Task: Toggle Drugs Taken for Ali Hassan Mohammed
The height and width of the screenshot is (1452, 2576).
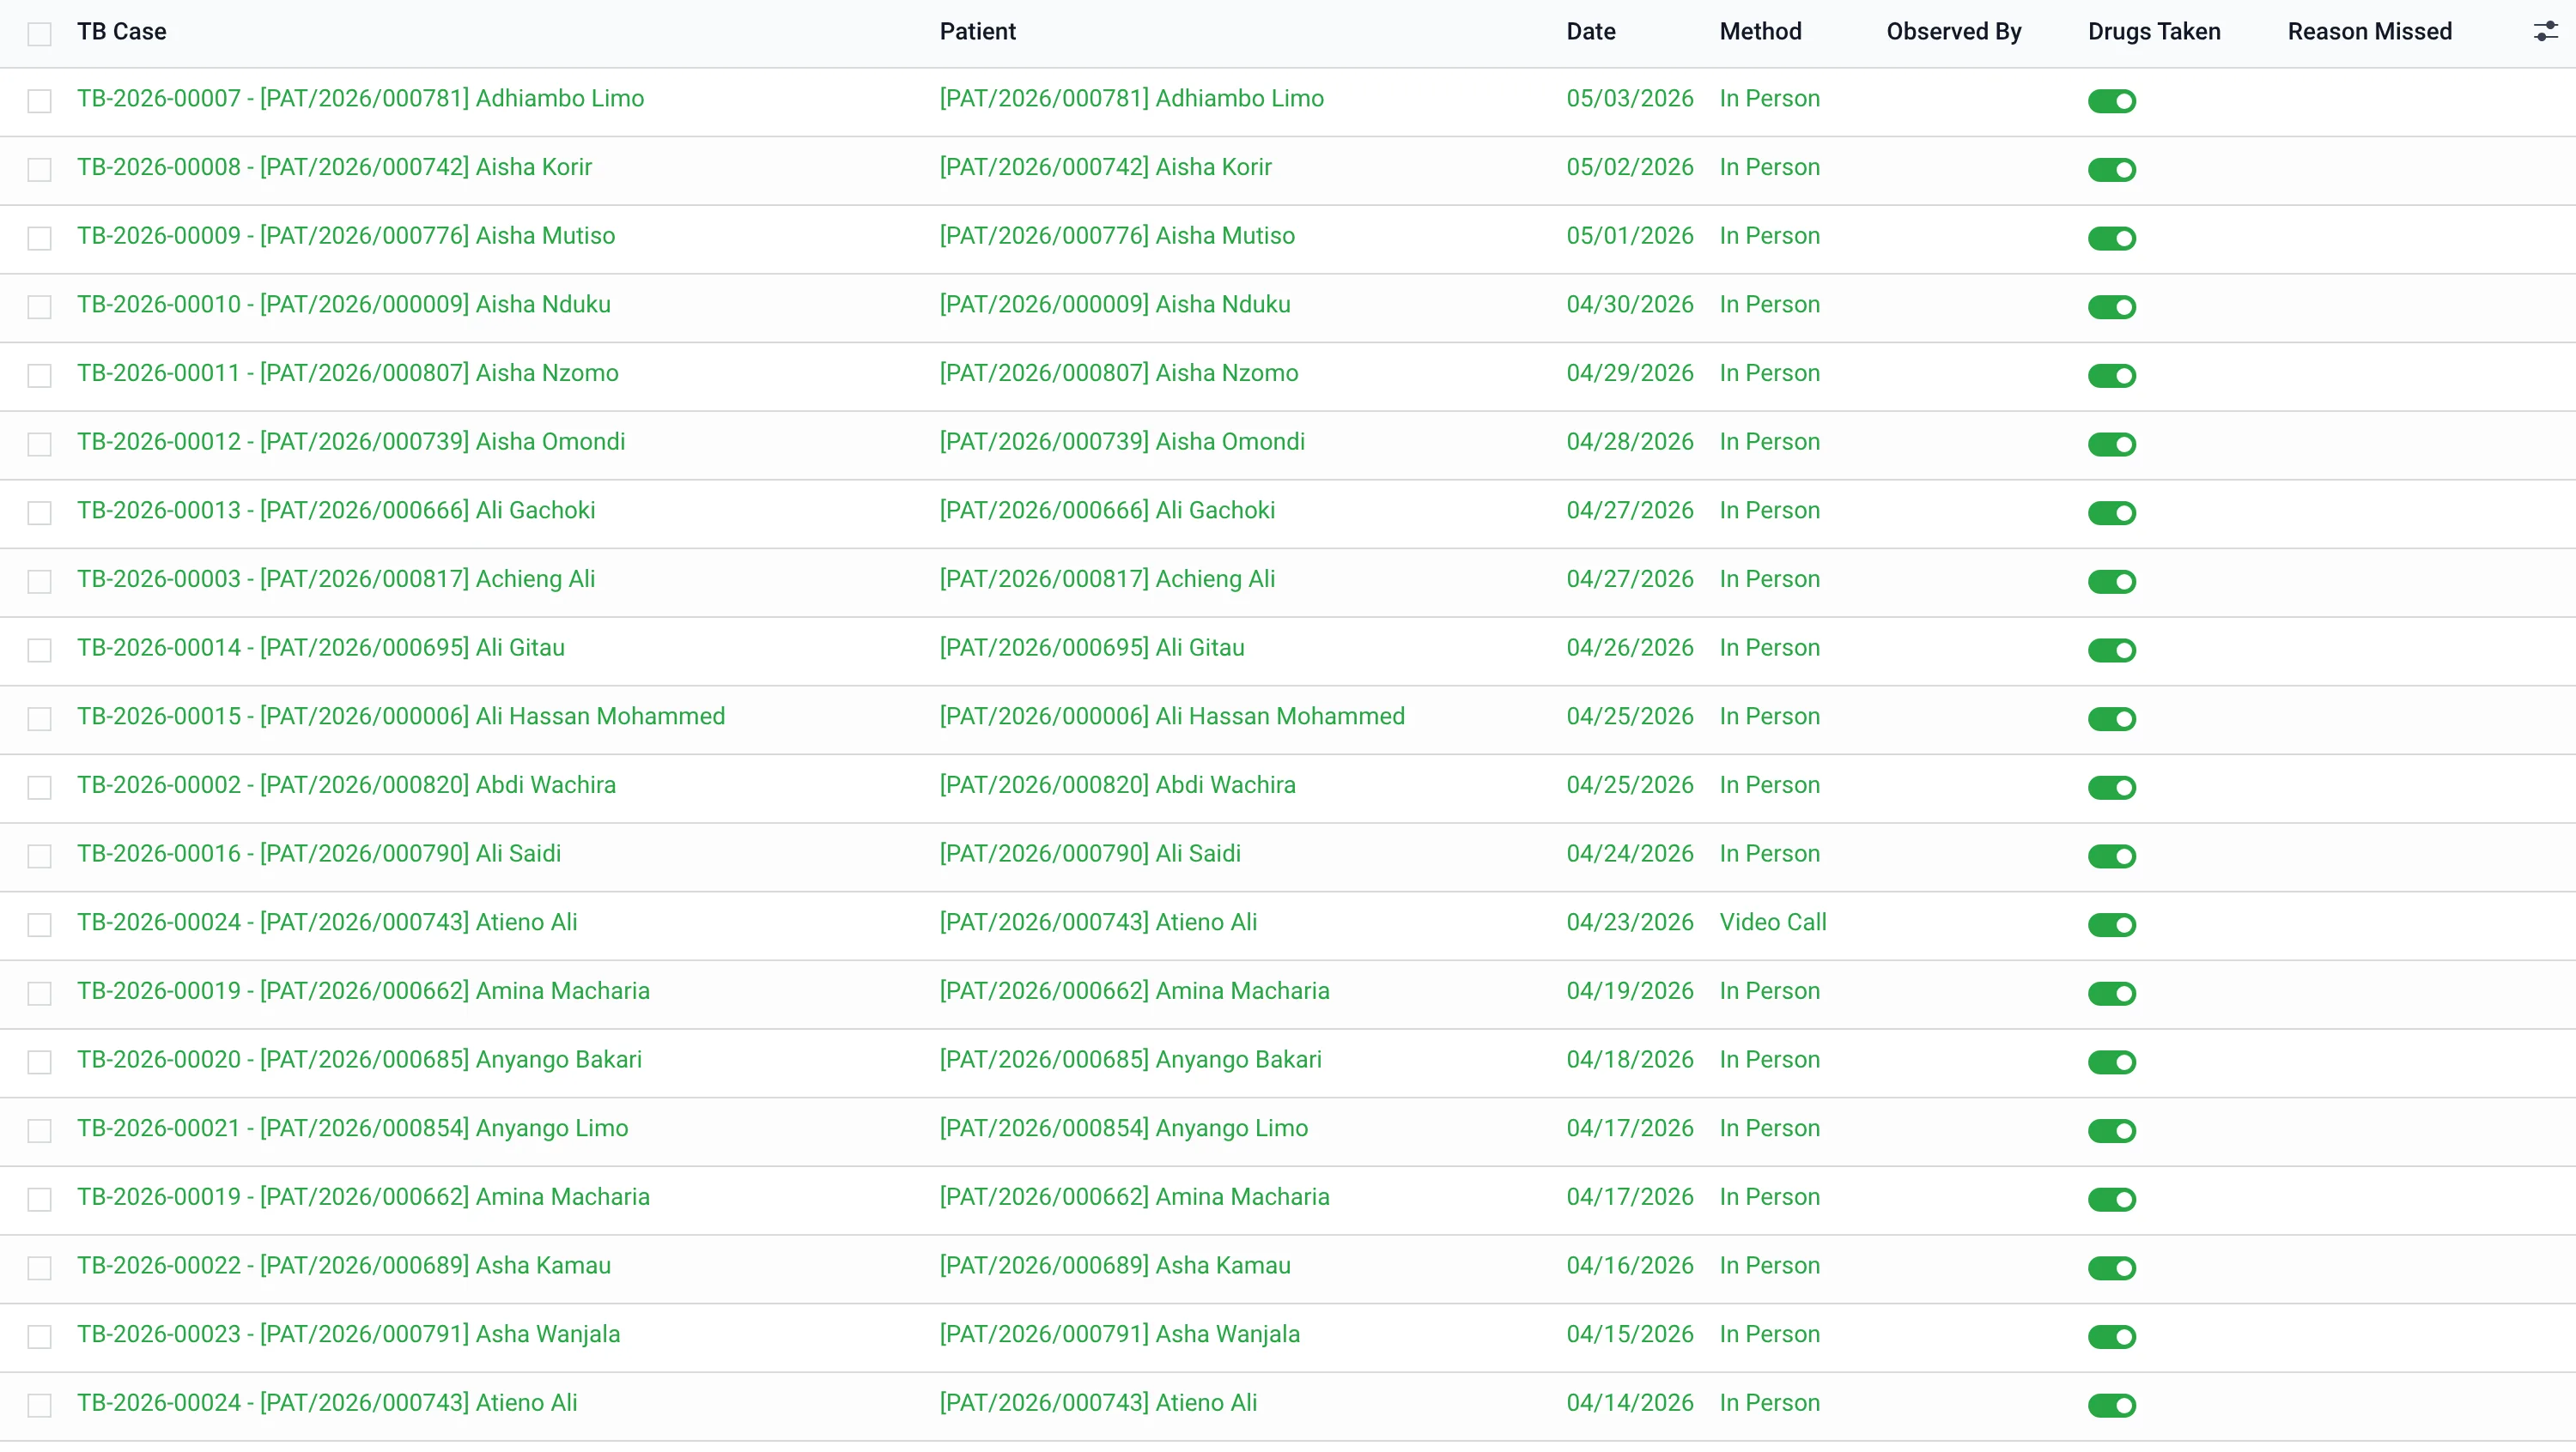Action: 2111,719
